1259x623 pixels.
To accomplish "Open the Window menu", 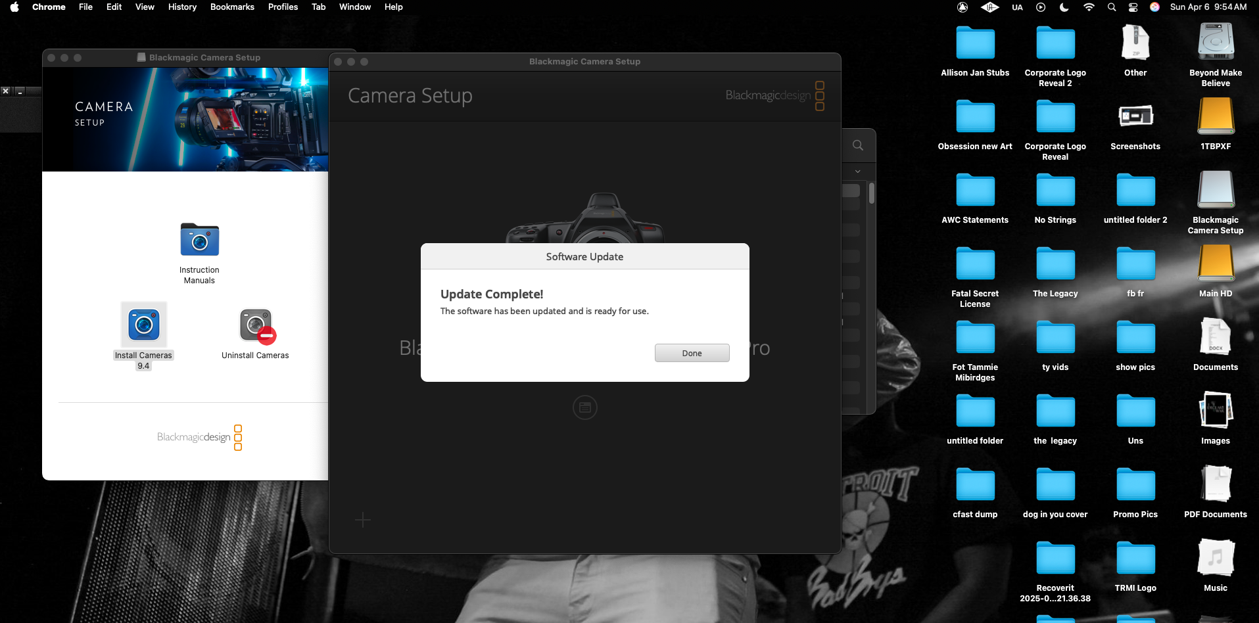I will [355, 7].
